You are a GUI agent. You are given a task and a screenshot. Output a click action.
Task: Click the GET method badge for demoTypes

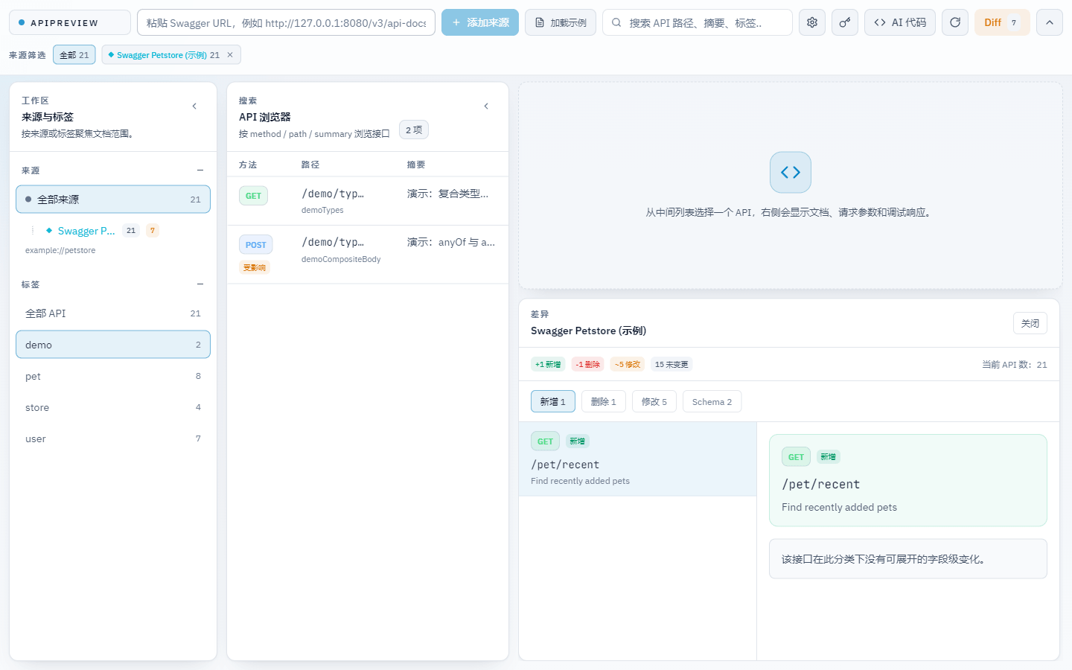tap(253, 196)
